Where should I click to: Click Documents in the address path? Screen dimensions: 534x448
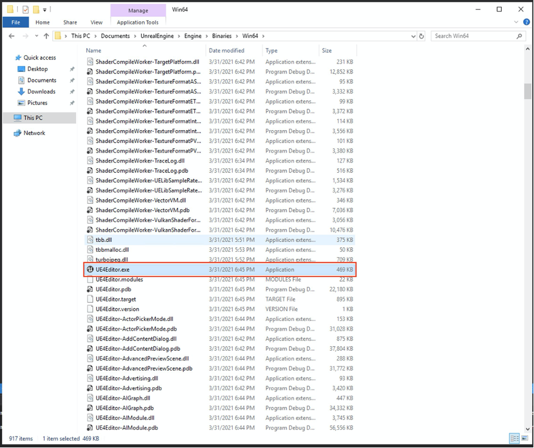click(x=115, y=36)
